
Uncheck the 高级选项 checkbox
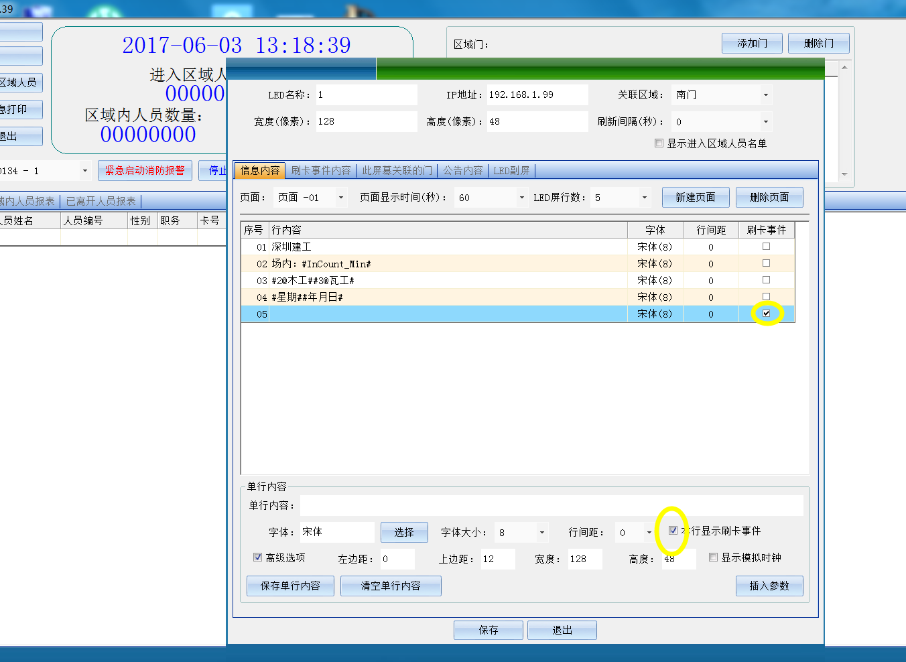[x=257, y=557]
